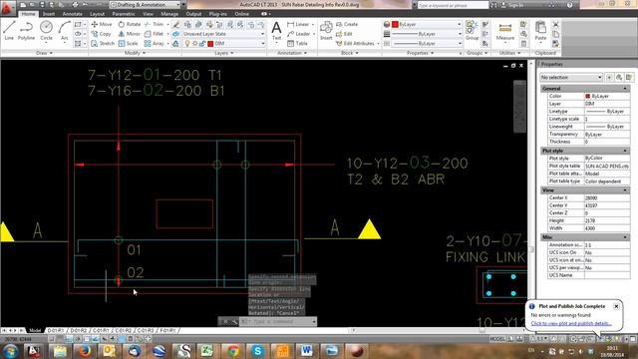Open Skype from the Windows taskbar

(x=257, y=350)
